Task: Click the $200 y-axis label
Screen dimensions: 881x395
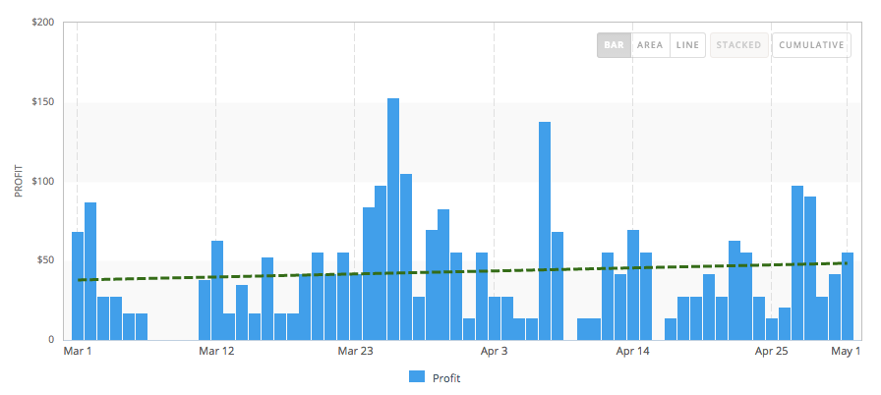Action: tap(44, 23)
